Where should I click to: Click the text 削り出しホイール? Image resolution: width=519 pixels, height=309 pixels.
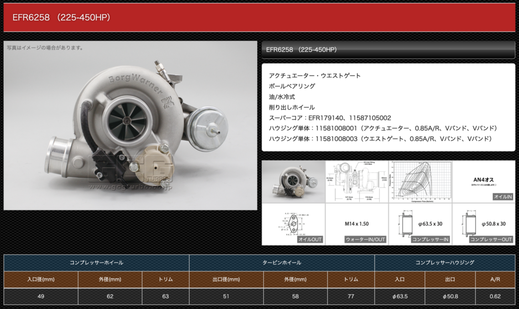coord(292,107)
